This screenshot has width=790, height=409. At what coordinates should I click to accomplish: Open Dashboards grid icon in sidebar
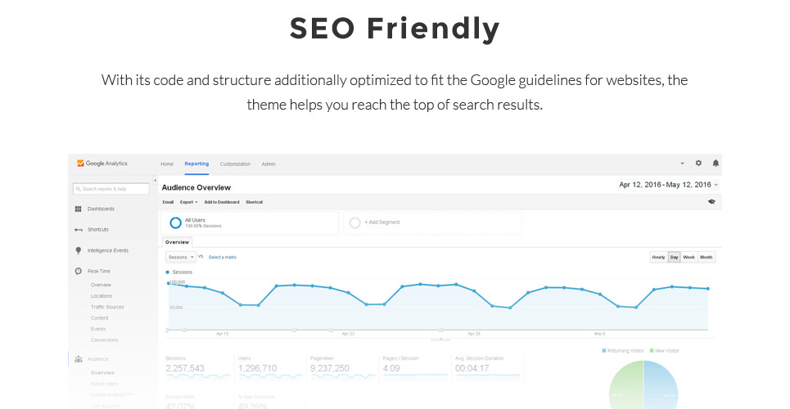pyautogui.click(x=79, y=209)
